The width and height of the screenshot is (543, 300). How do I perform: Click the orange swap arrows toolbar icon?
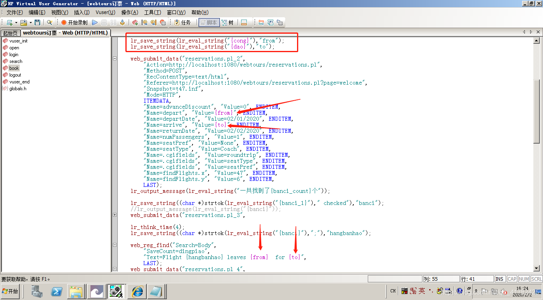tap(261, 22)
